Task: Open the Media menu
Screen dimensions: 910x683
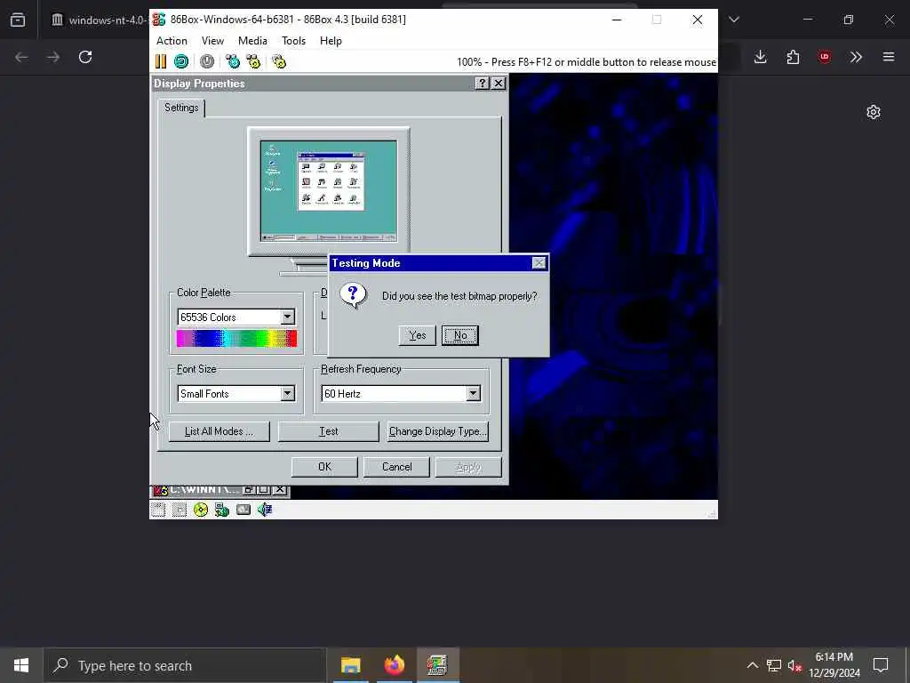Action: pos(252,41)
